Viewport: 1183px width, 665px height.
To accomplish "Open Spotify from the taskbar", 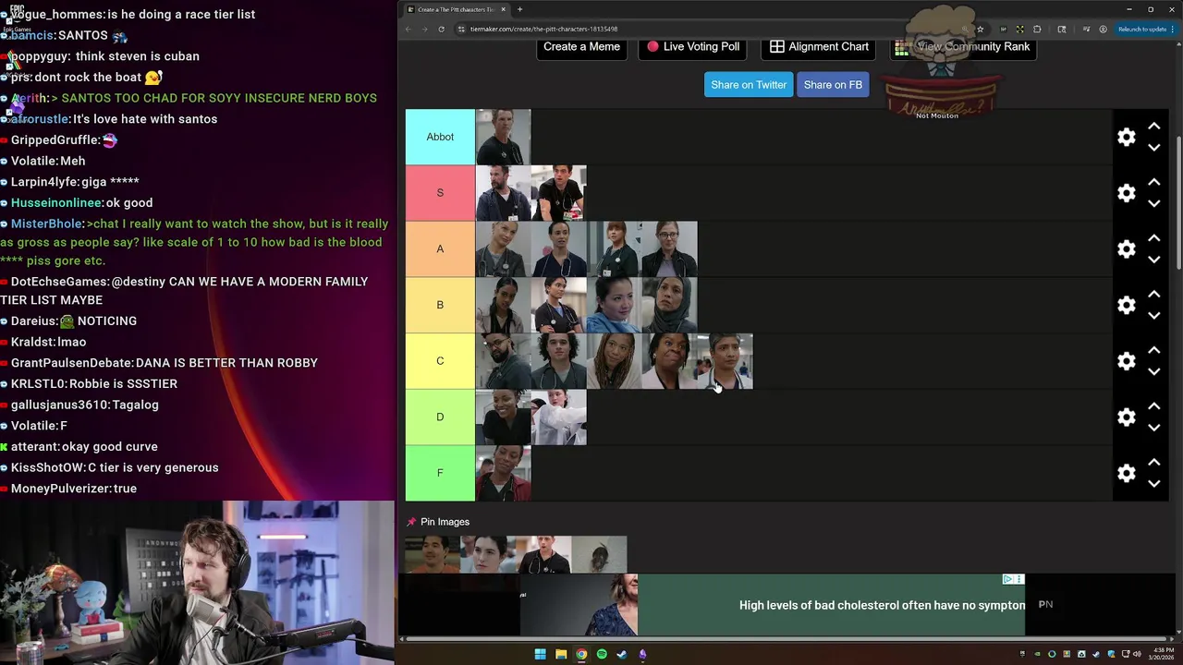I will pos(602,654).
